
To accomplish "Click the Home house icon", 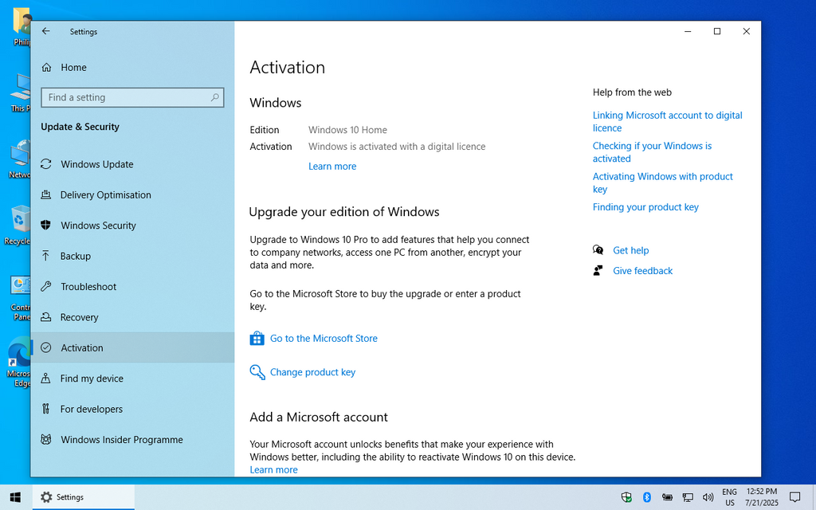I will pos(46,67).
